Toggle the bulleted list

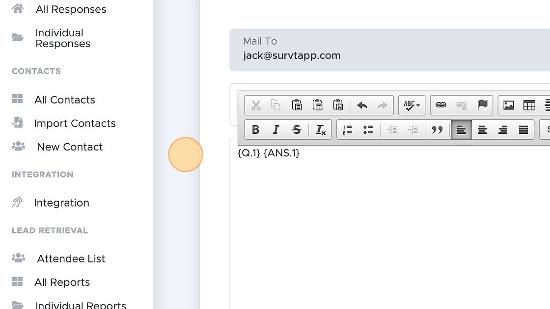368,129
